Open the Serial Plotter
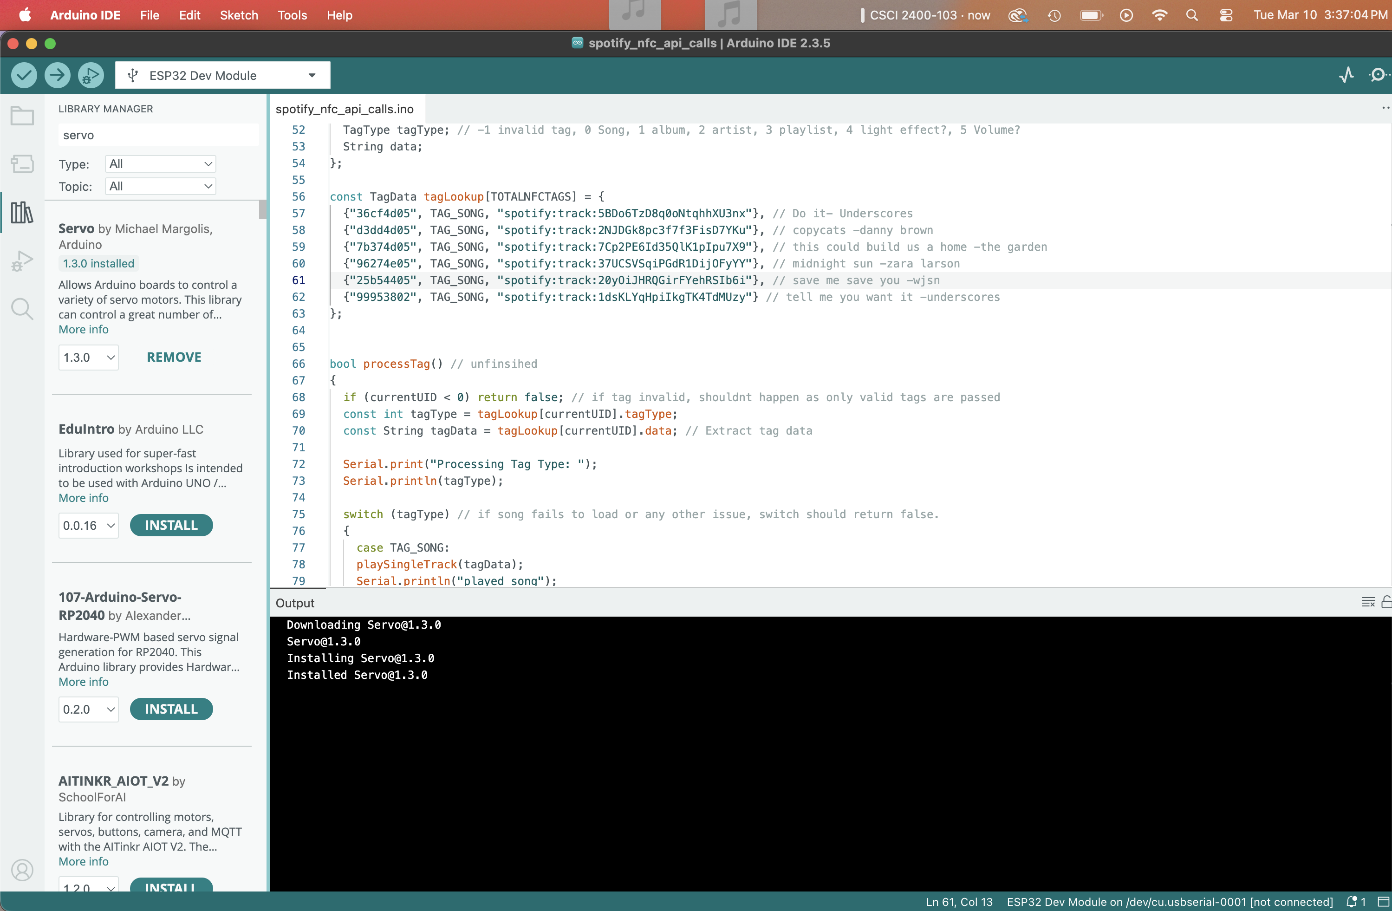The image size is (1392, 911). [x=1347, y=75]
